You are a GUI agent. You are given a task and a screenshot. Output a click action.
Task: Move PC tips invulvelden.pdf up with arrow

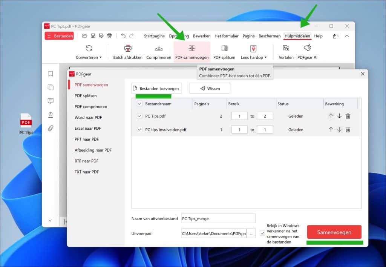[331, 129]
